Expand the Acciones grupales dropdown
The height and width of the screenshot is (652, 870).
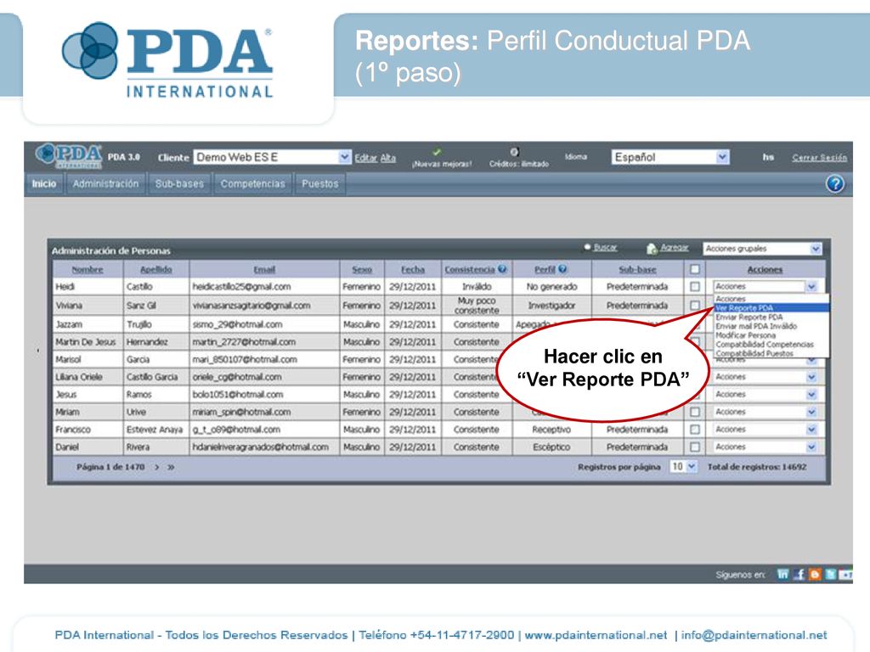click(x=762, y=249)
